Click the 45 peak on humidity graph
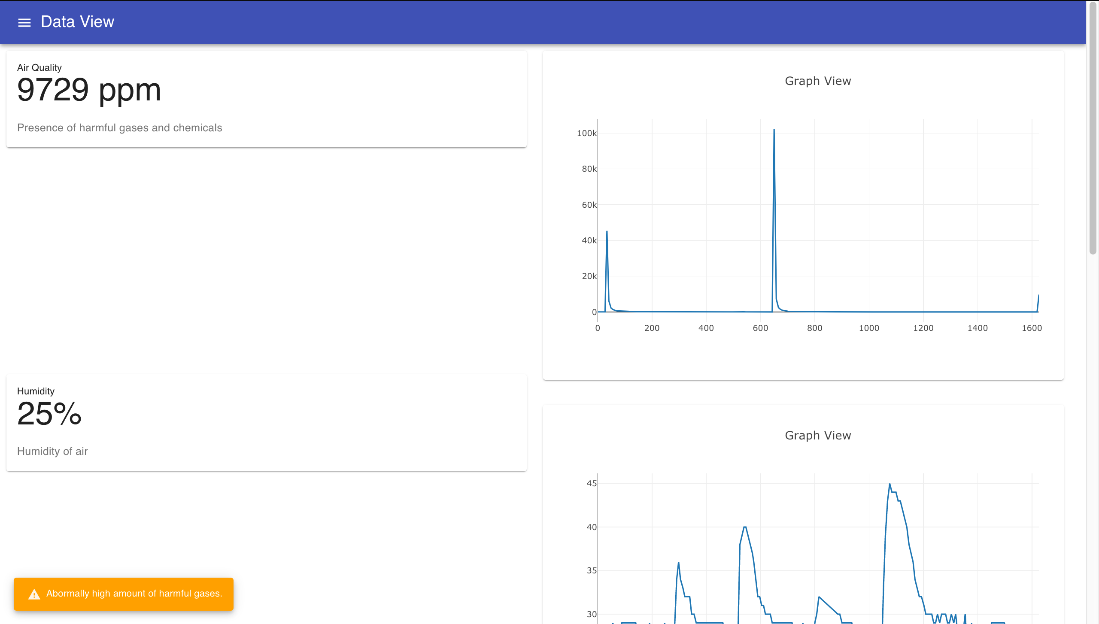Screen dimensions: 1099x624 point(890,485)
